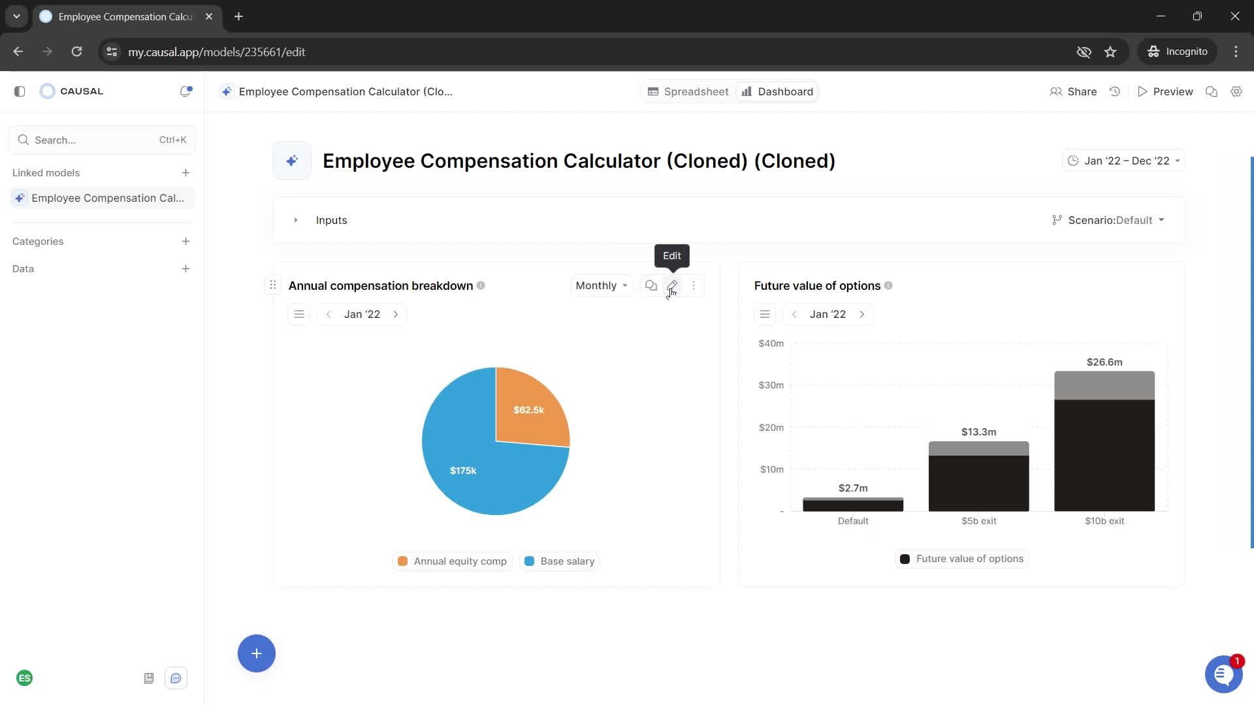Open more options for compensation chart

pos(694,285)
